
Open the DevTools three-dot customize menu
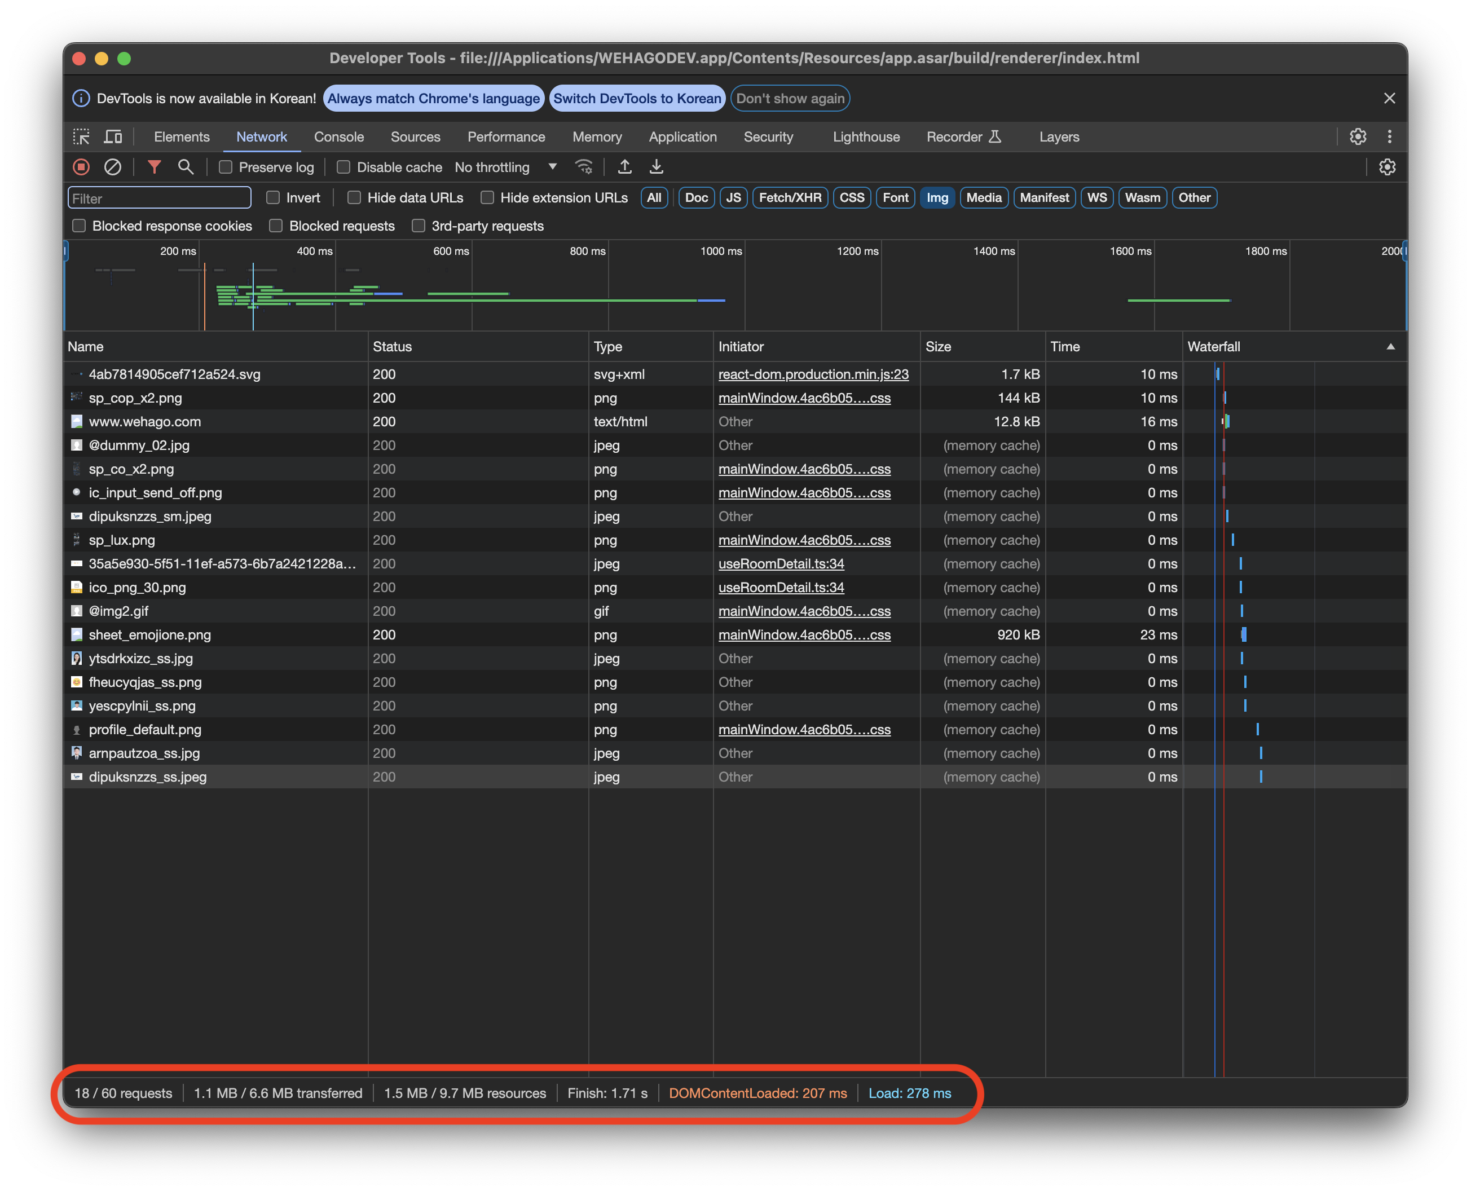click(x=1389, y=136)
